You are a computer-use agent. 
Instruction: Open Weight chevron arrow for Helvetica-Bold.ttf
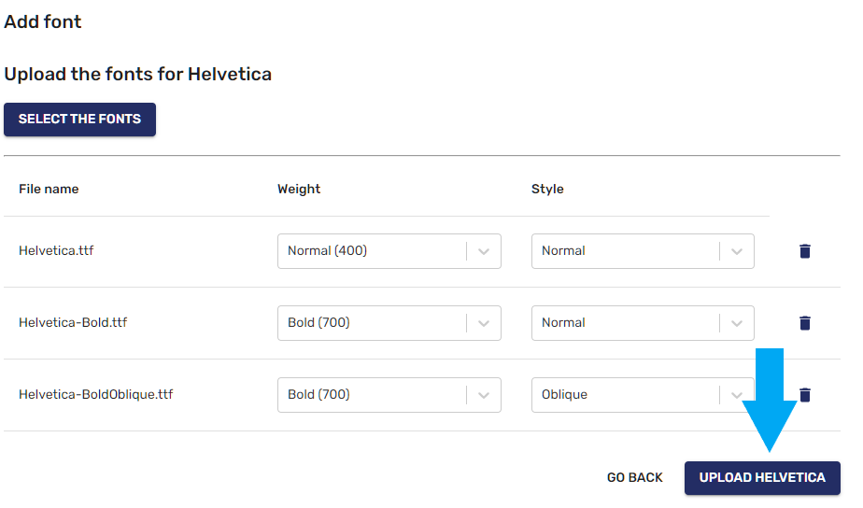(484, 323)
